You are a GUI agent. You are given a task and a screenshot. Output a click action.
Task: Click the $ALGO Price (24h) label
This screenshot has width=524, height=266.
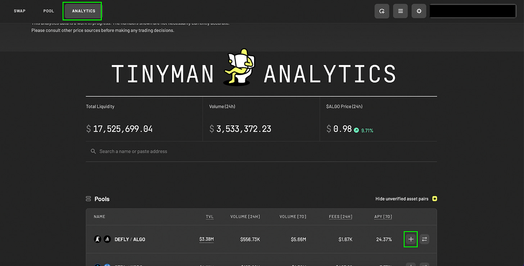coord(344,107)
